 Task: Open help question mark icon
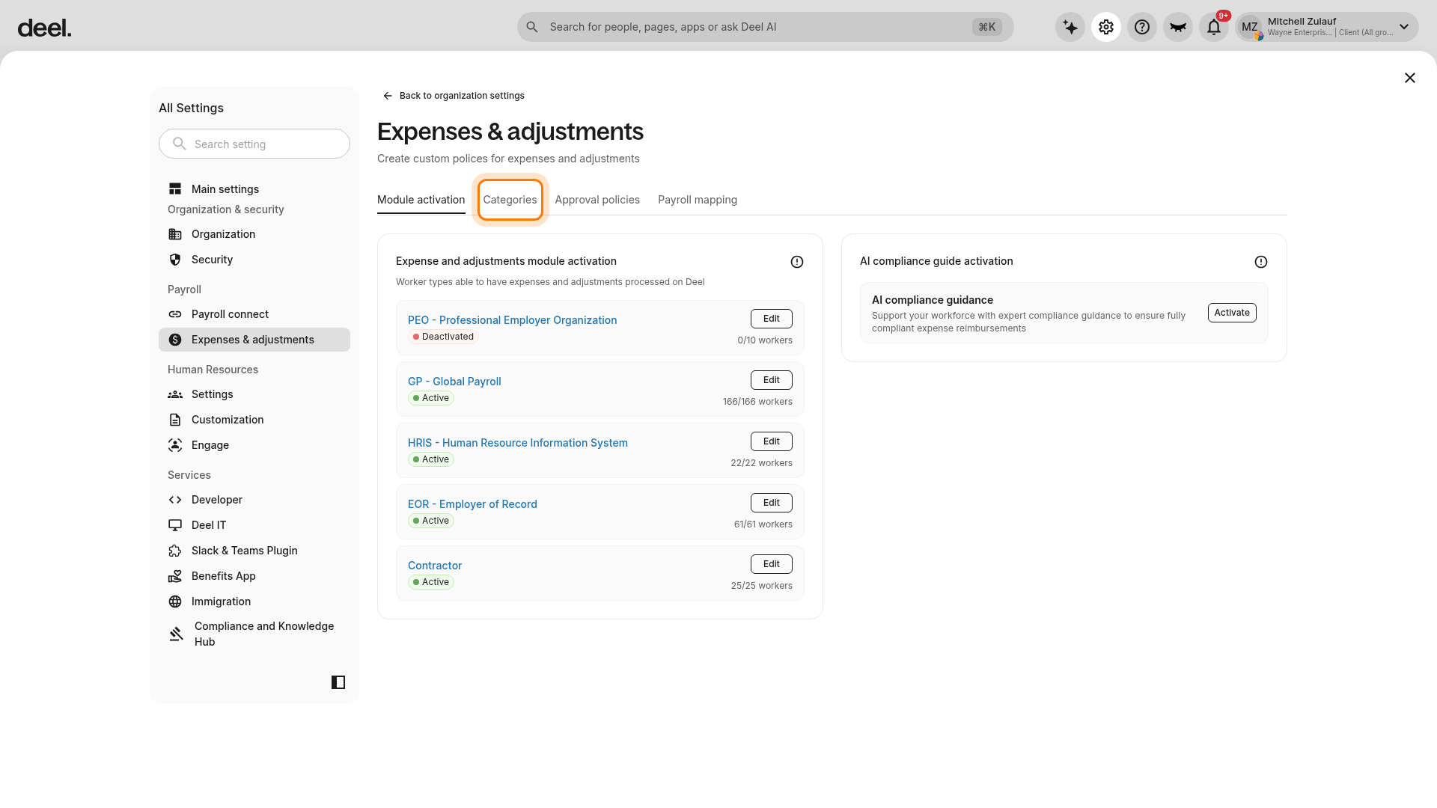[x=1142, y=28]
